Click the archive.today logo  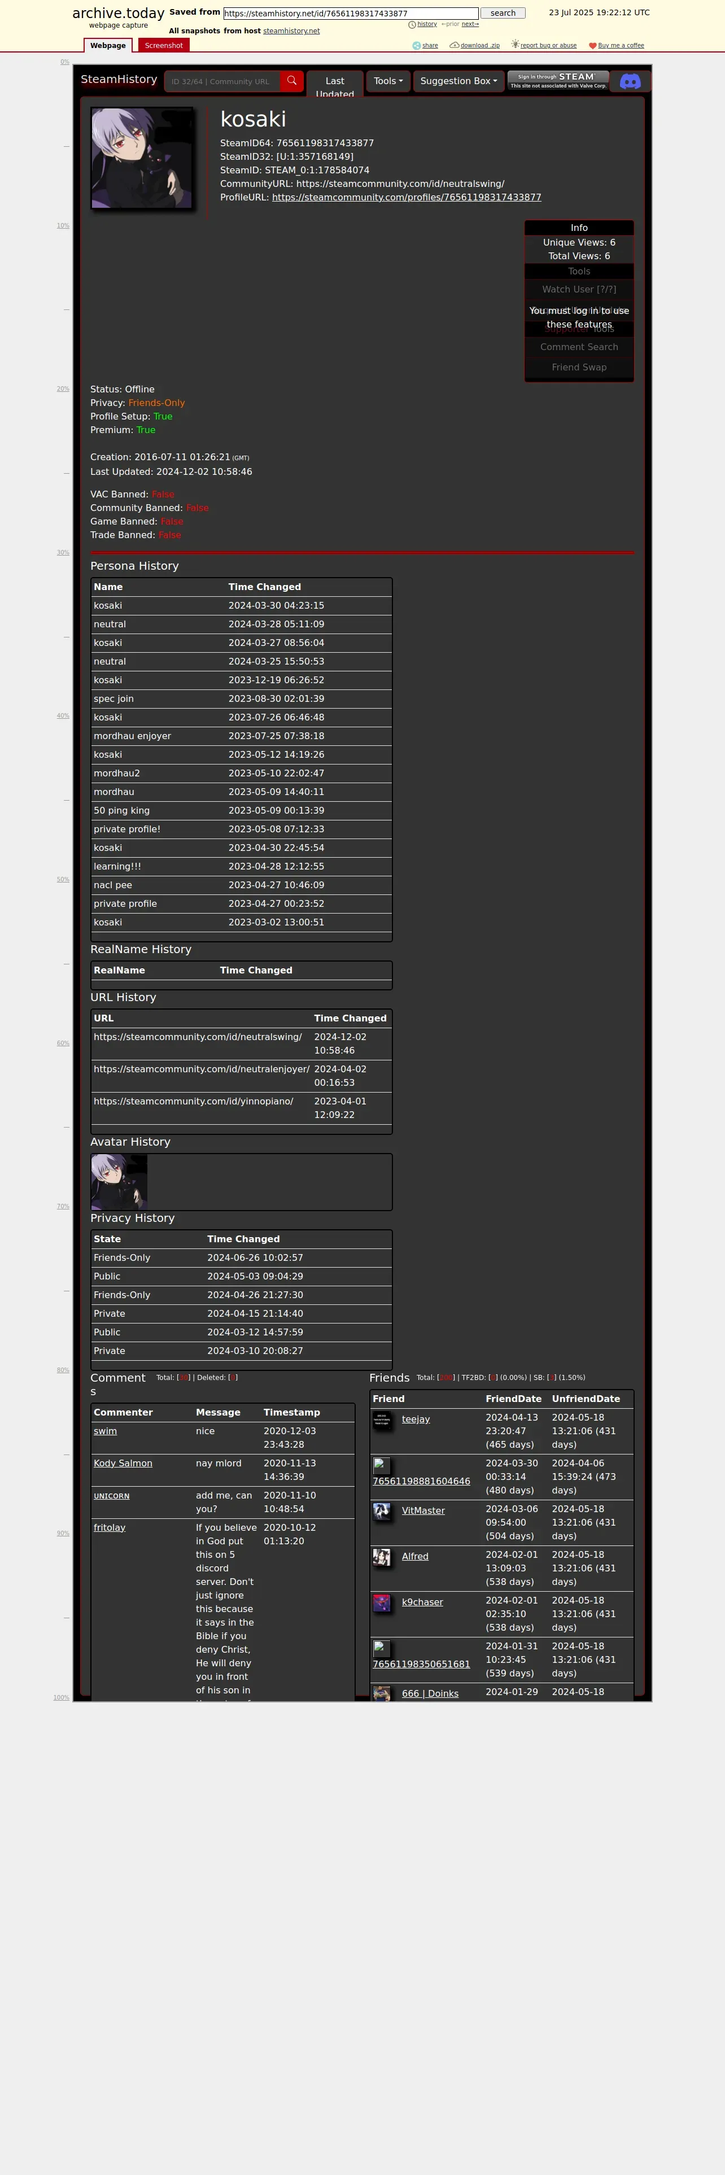click(x=118, y=14)
